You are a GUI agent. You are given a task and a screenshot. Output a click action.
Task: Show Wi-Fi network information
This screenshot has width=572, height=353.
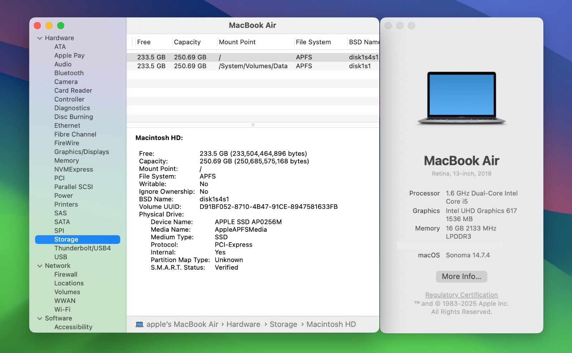point(62,309)
